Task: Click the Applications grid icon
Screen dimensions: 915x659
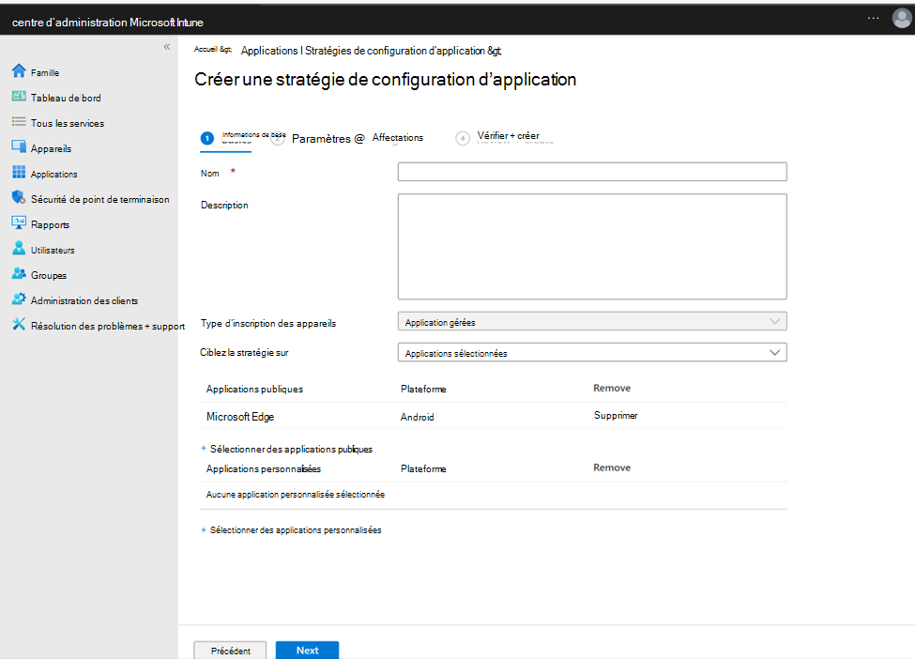Action: (x=19, y=172)
